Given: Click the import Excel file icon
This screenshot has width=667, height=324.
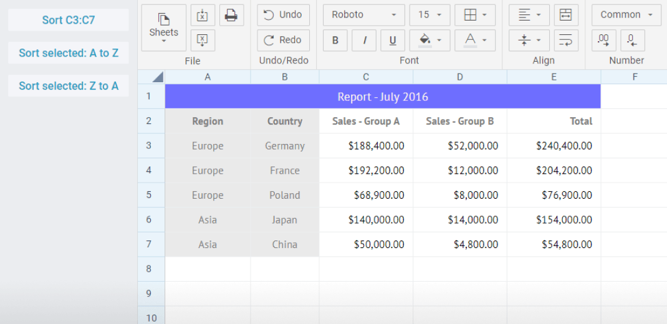Looking at the screenshot, I should point(203,16).
